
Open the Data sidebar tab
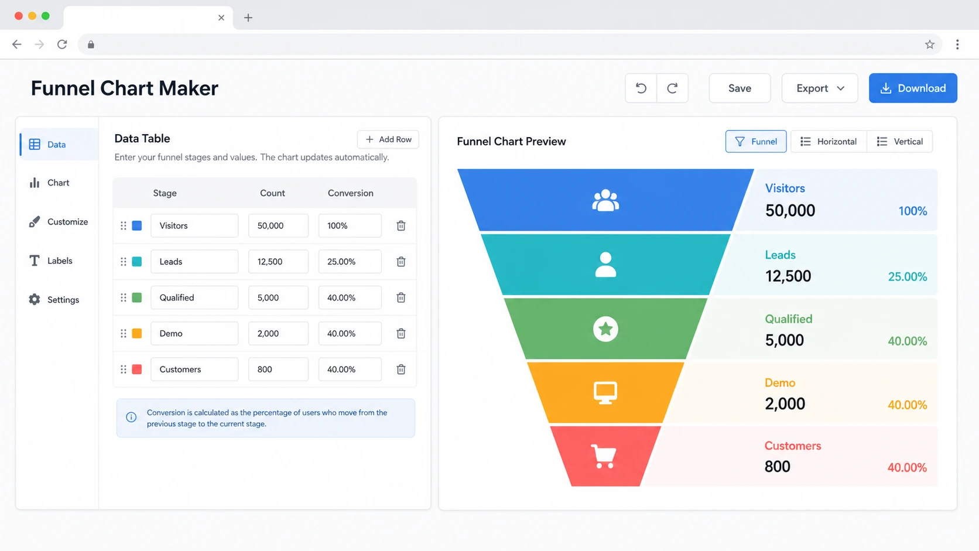point(59,145)
